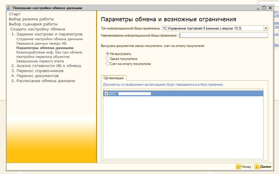Select the 'Заказ покупателя' radio option
Image resolution: width=279 pixels, height=174 pixels.
pos(108,59)
